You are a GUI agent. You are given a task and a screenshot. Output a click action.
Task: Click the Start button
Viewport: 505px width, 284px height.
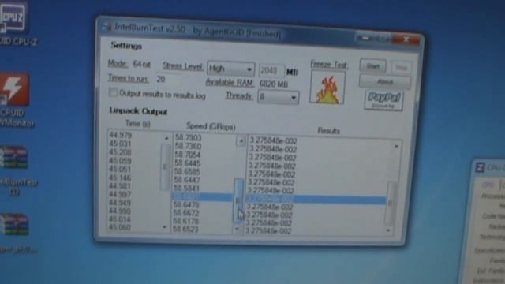[x=372, y=66]
